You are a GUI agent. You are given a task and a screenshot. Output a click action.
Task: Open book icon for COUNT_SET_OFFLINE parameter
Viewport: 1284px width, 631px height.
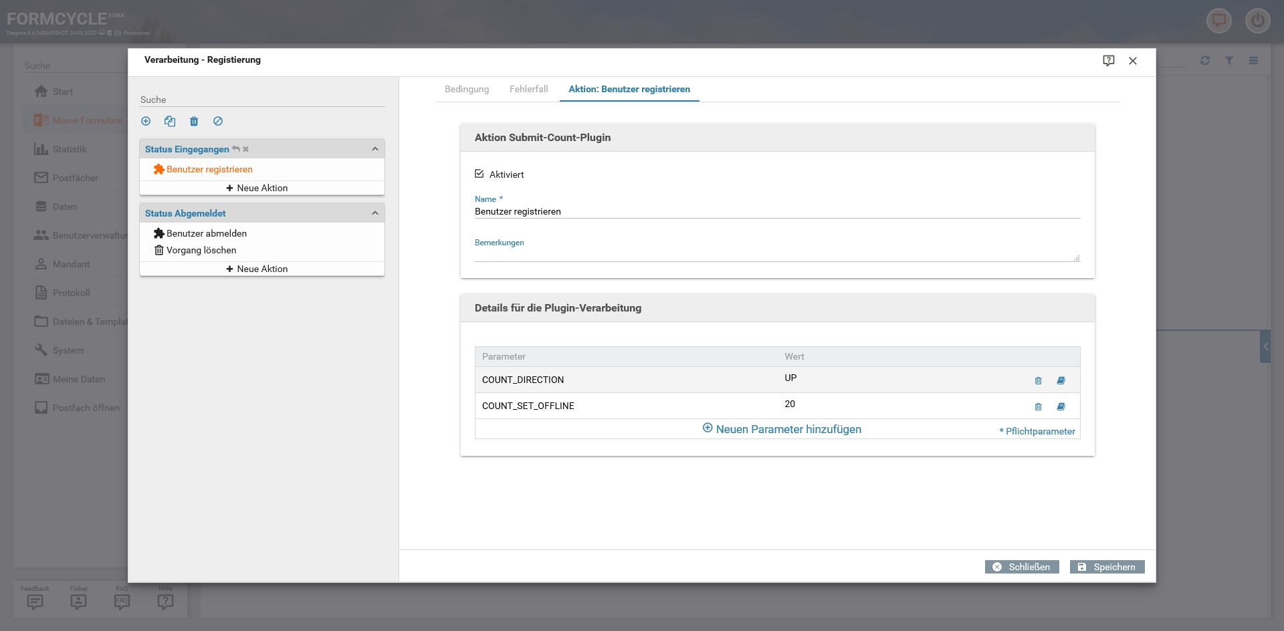click(x=1061, y=406)
